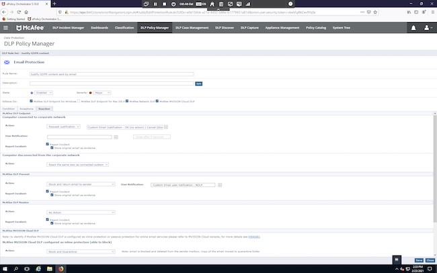Open the Request Justification action dropdown
437x273 pixels.
pyautogui.click(x=63, y=126)
